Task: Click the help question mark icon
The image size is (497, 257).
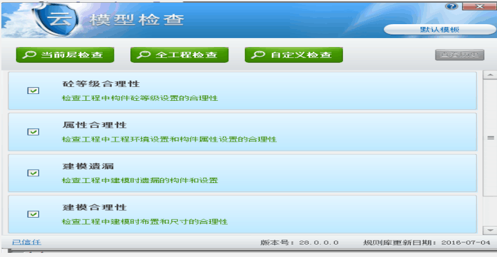Action: [x=451, y=6]
